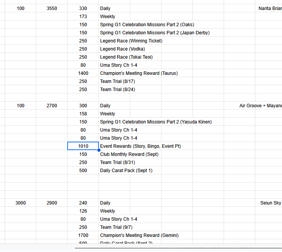Click Legend Race (Tokai Teoi) cell
This screenshot has width=282, height=252.
coord(126,57)
